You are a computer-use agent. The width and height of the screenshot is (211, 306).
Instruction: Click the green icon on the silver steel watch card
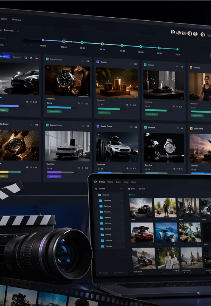tap(145, 127)
